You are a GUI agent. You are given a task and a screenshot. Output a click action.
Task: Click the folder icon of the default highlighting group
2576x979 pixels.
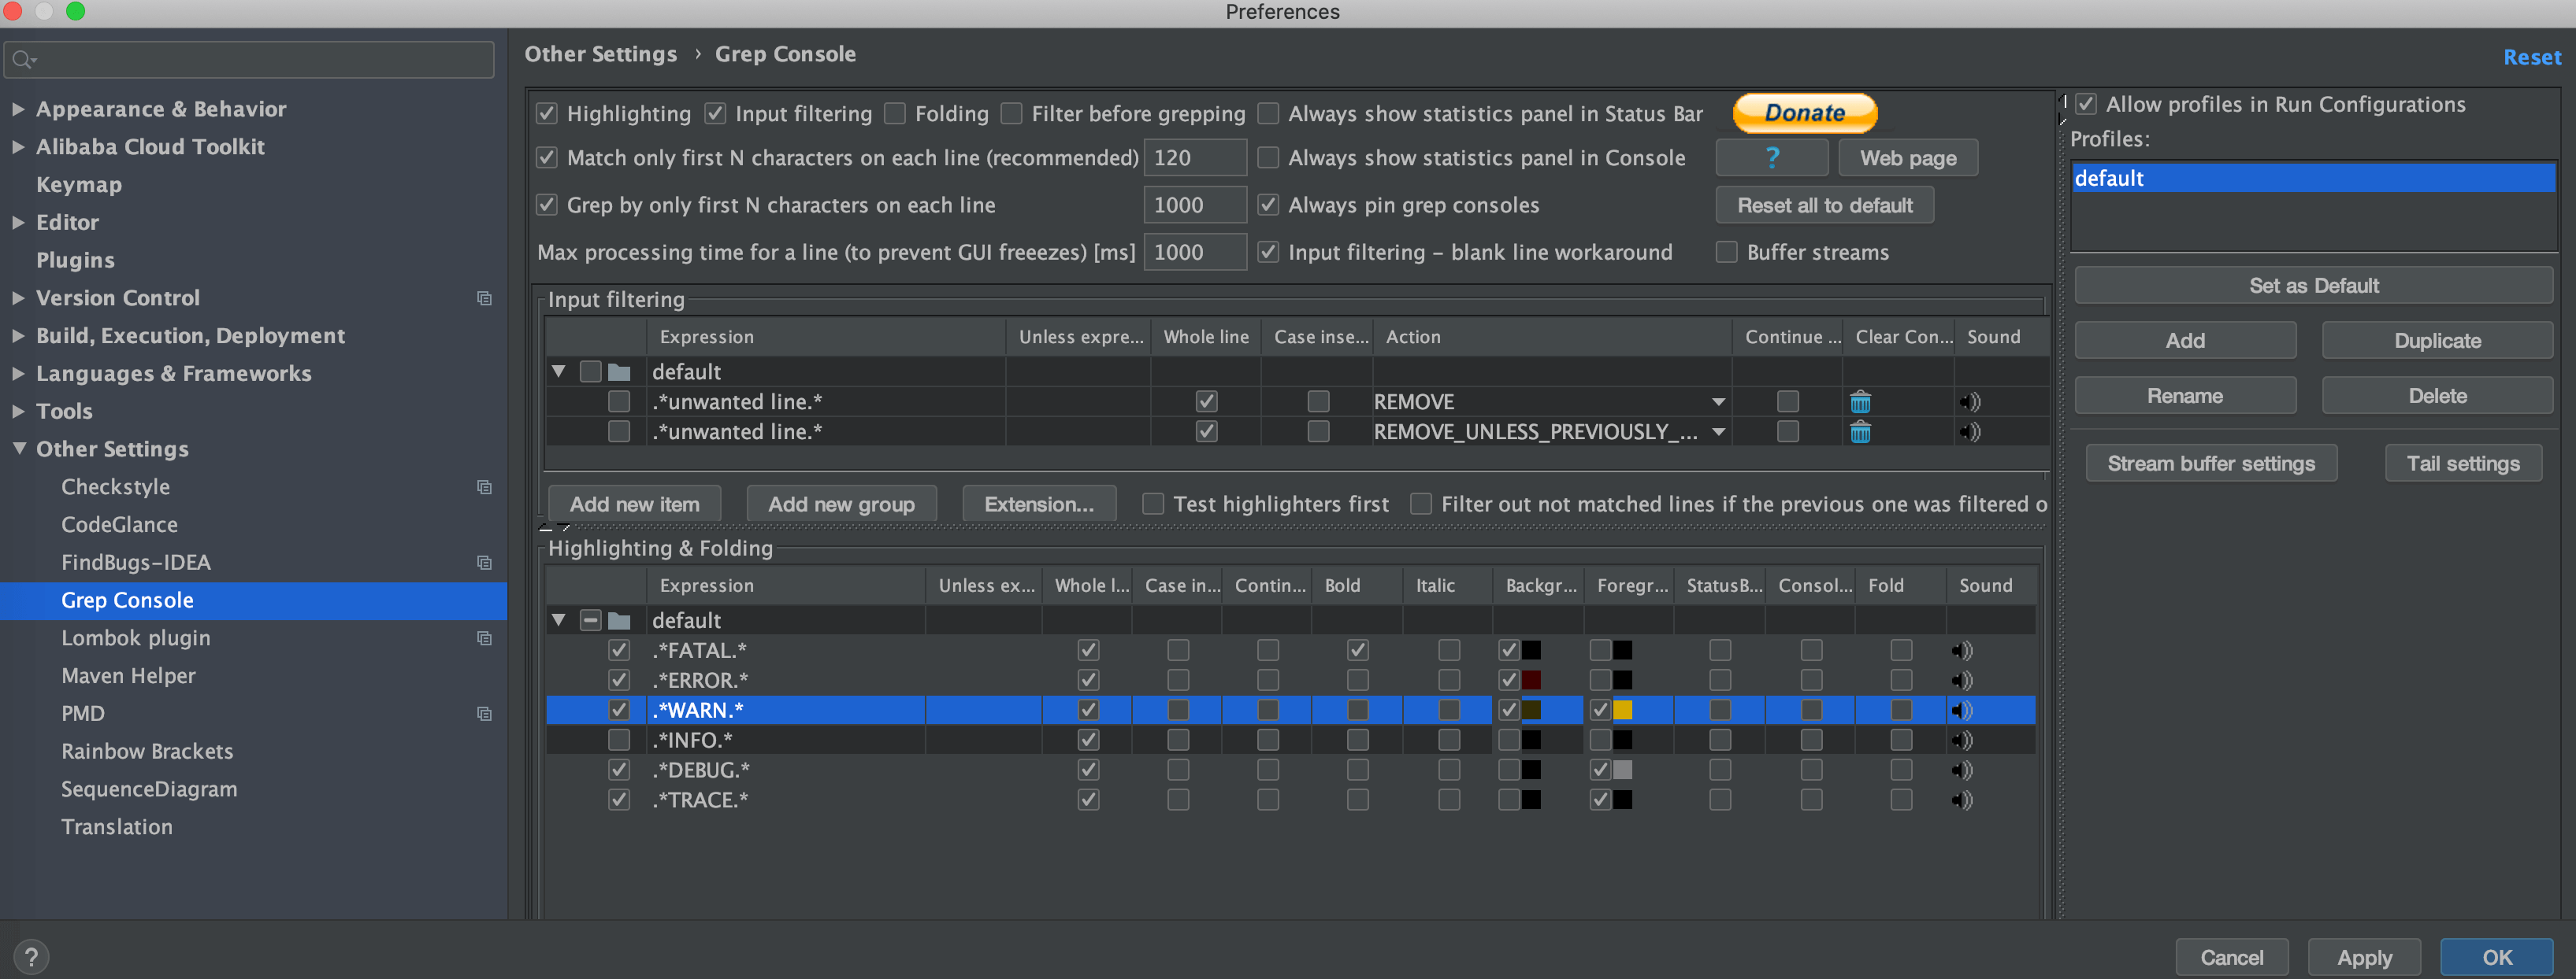coord(620,619)
